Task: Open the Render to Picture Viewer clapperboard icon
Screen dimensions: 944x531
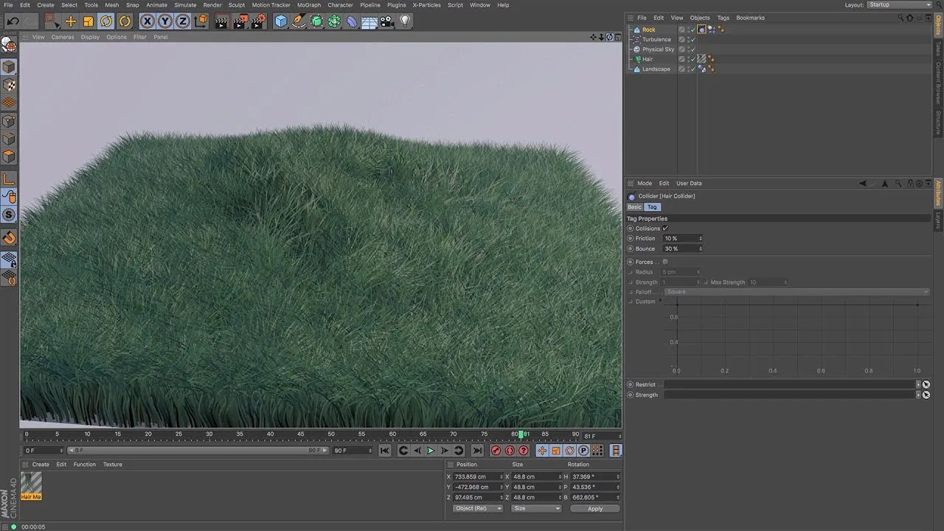Action: [x=239, y=21]
